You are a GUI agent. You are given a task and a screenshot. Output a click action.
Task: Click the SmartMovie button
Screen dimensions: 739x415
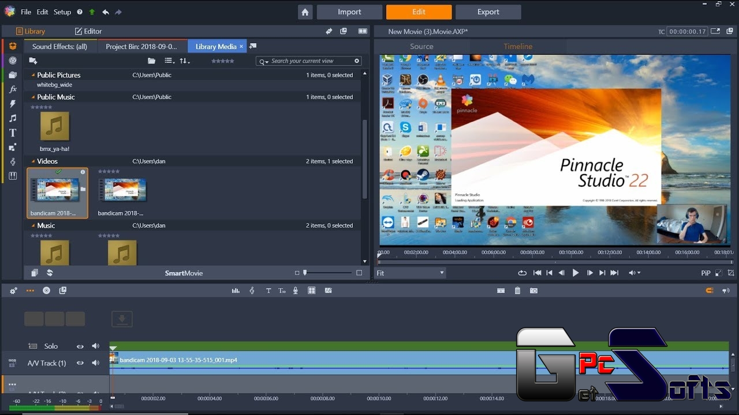(184, 273)
